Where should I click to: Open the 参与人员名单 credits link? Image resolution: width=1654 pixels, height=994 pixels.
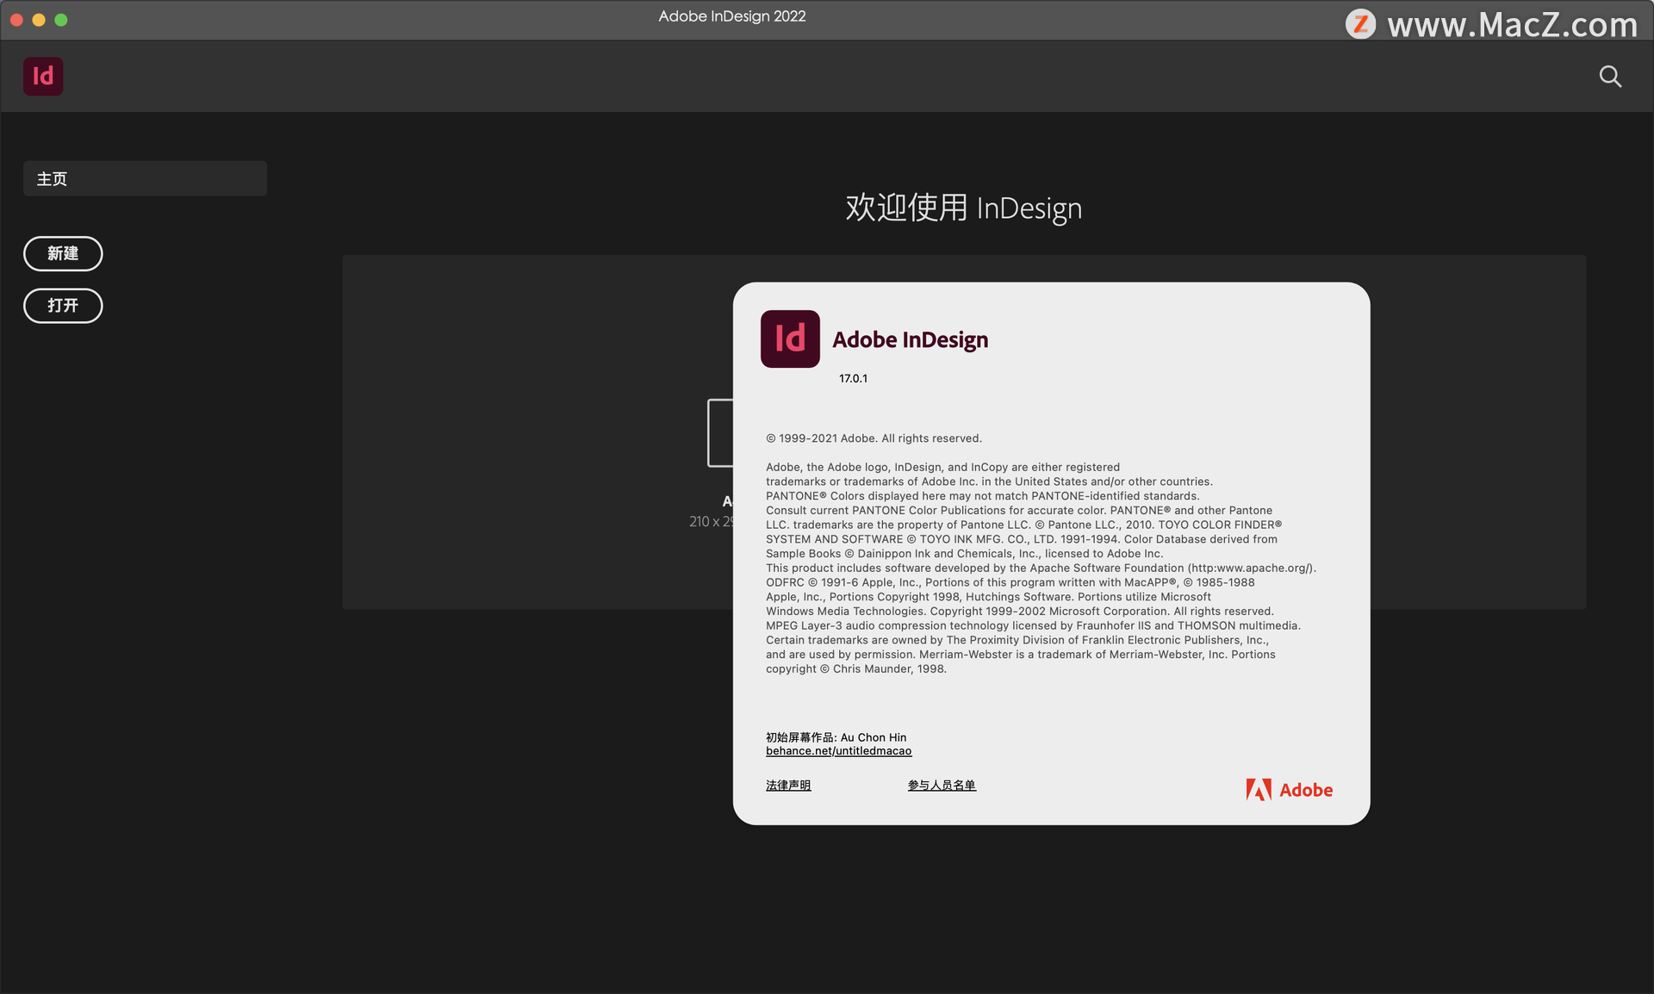coord(942,786)
